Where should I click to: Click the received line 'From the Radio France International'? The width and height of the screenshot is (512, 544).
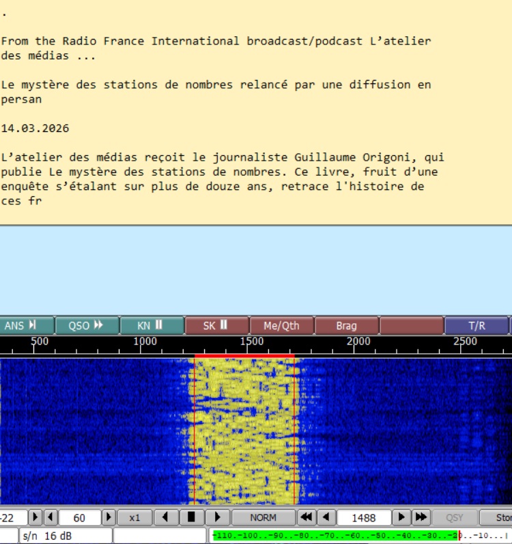[x=216, y=41]
